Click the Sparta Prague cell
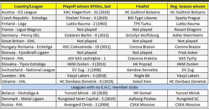The width and height of the screenshot is (209, 109). point(188,18)
